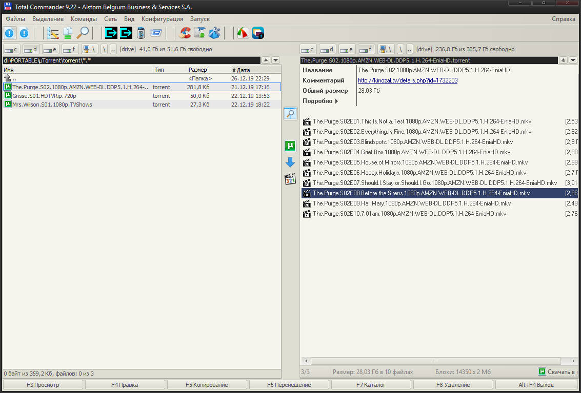This screenshot has height=393, width=581.
Task: Click the Media Player Classic 321 icon
Action: pyautogui.click(x=290, y=179)
